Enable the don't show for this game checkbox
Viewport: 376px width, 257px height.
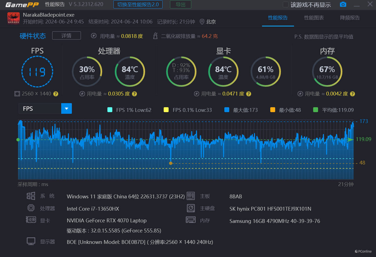286,5
